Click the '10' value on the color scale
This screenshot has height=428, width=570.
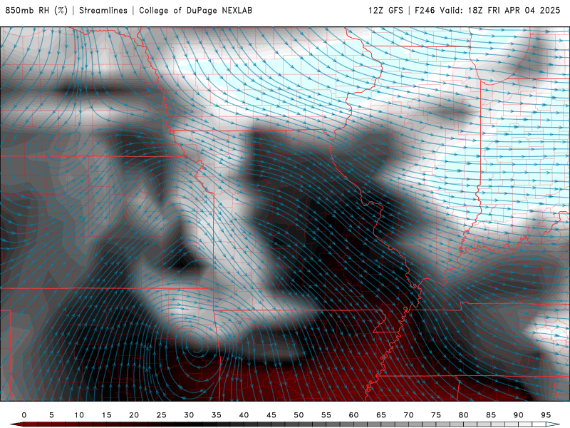[x=79, y=415]
